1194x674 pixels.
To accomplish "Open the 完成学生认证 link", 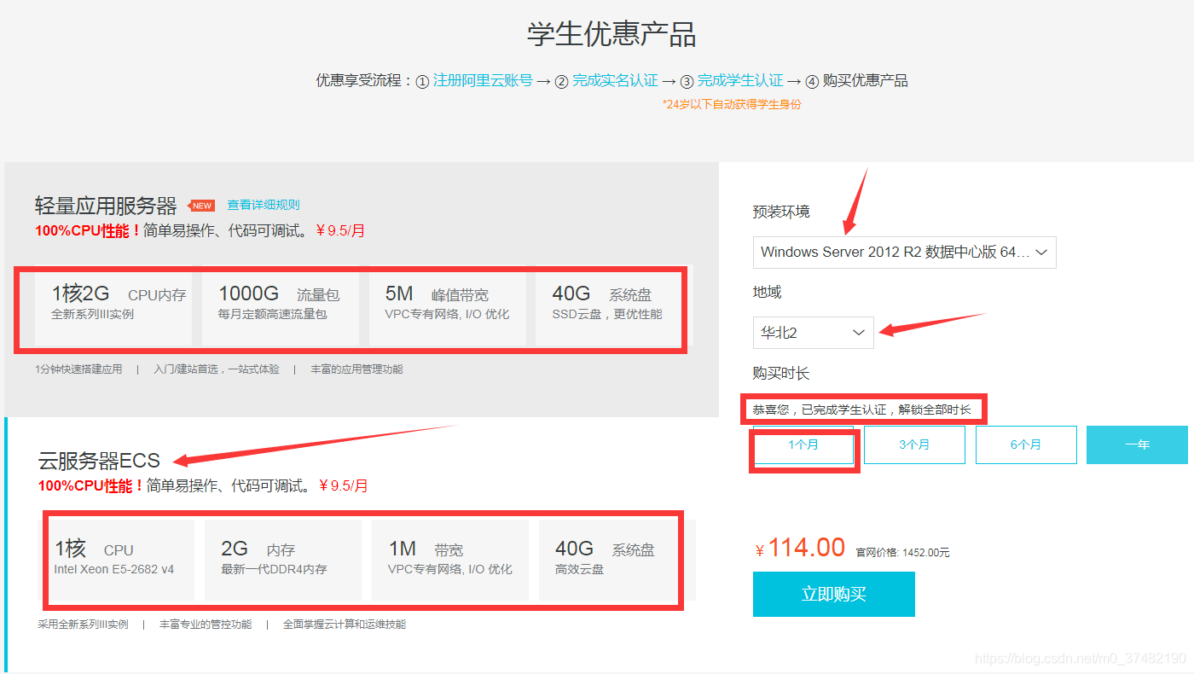I will pos(740,80).
